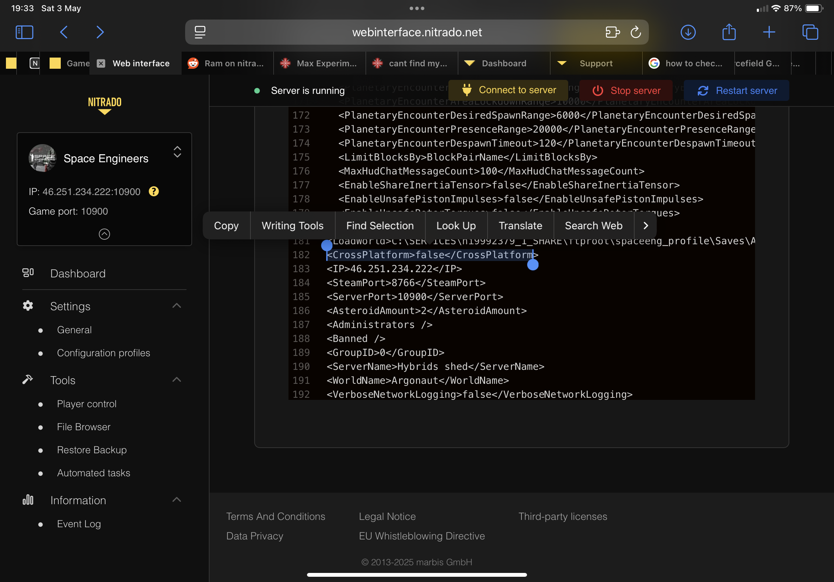Click the WorldName Argonaut line
The image size is (834, 582).
(417, 380)
